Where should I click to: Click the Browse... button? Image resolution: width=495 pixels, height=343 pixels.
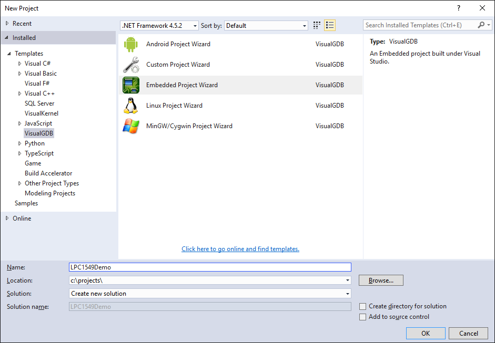(x=381, y=280)
